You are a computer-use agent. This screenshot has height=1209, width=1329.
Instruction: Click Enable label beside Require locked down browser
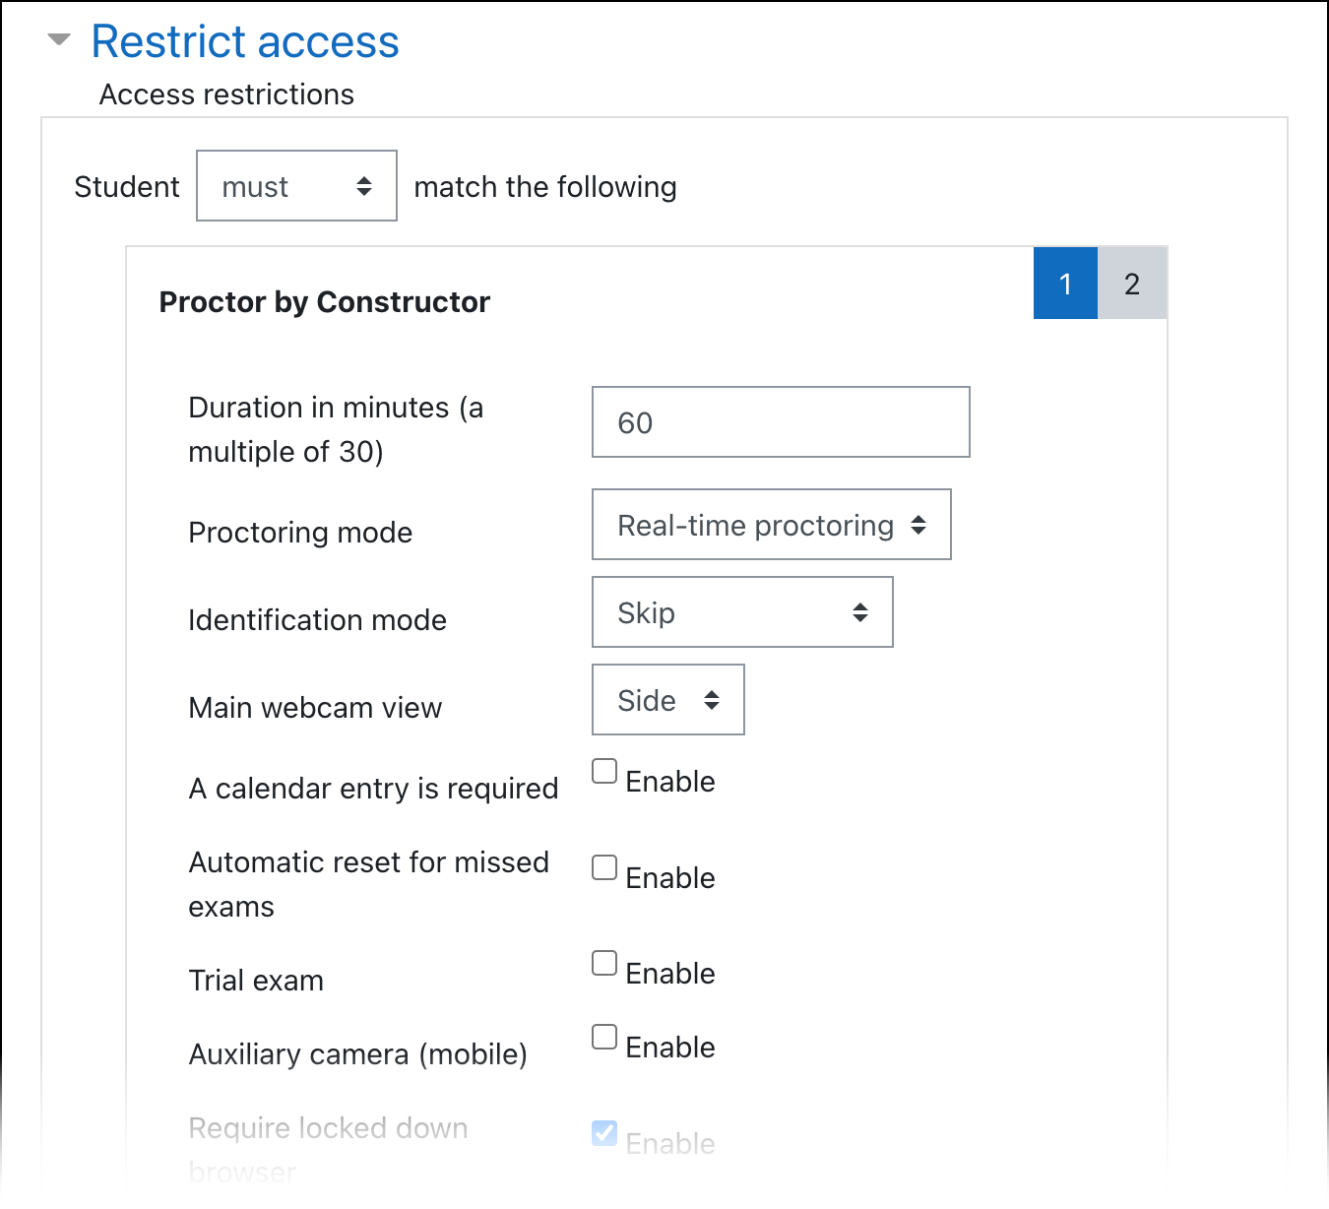pos(670,1144)
